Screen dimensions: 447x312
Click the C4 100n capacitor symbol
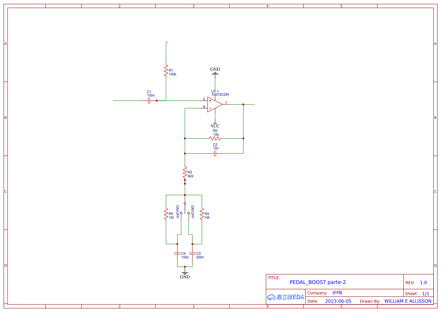(x=177, y=253)
